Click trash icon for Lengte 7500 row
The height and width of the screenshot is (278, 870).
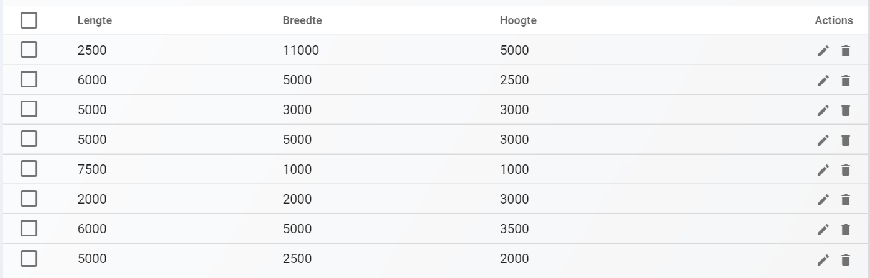[x=845, y=170]
